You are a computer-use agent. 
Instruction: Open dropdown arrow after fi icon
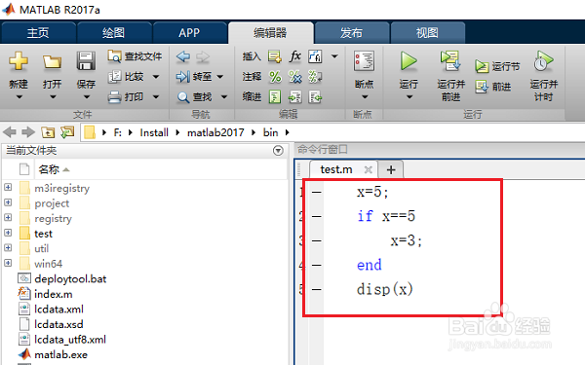pos(334,56)
